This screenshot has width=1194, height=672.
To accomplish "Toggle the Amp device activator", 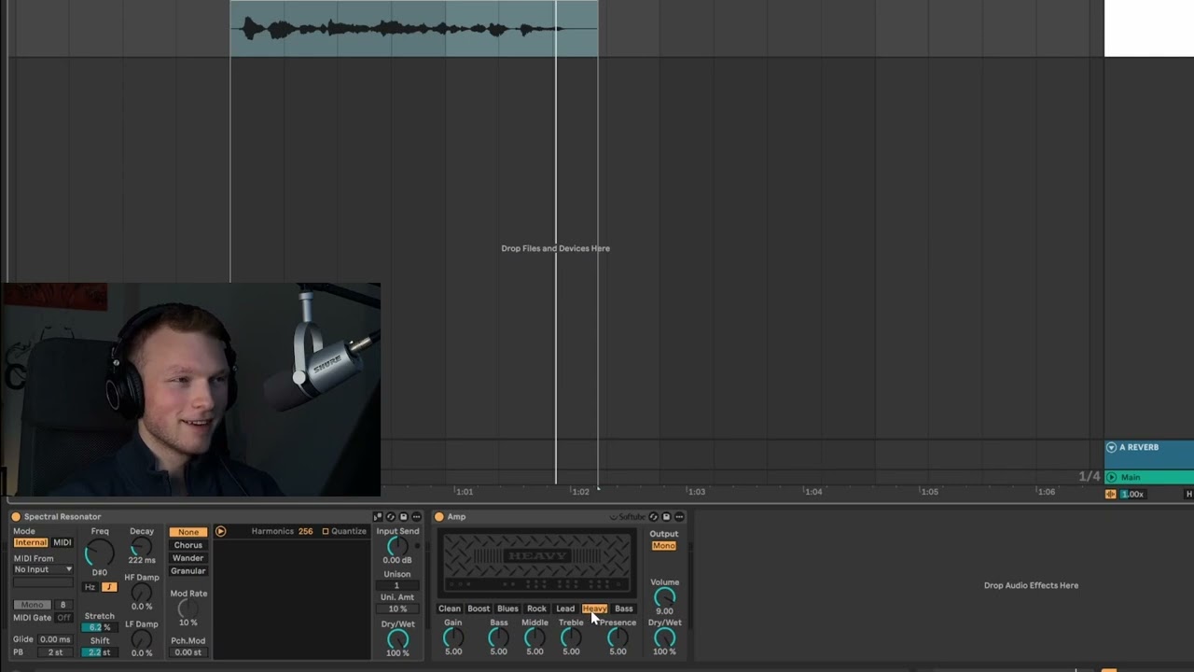I will (438, 516).
